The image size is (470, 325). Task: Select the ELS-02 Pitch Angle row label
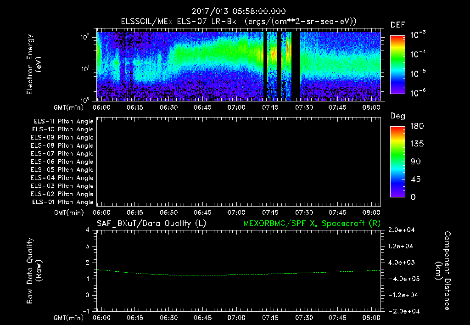click(x=62, y=194)
